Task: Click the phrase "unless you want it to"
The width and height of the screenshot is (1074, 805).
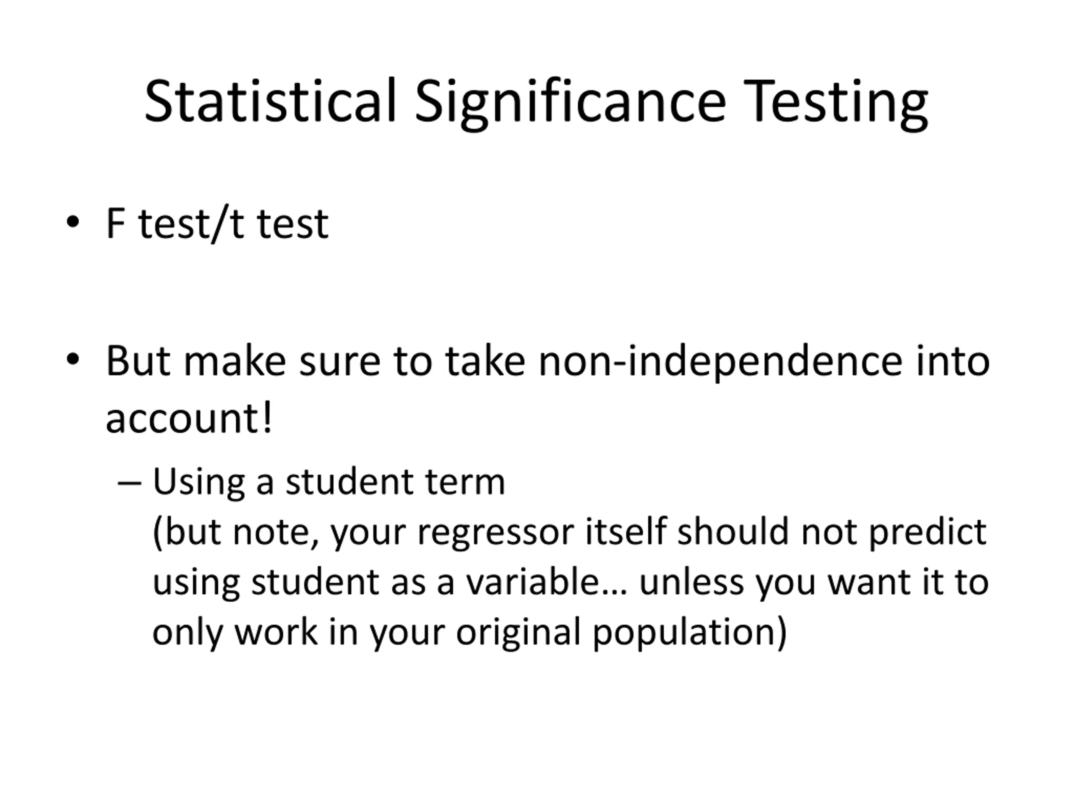Action: pos(814,582)
